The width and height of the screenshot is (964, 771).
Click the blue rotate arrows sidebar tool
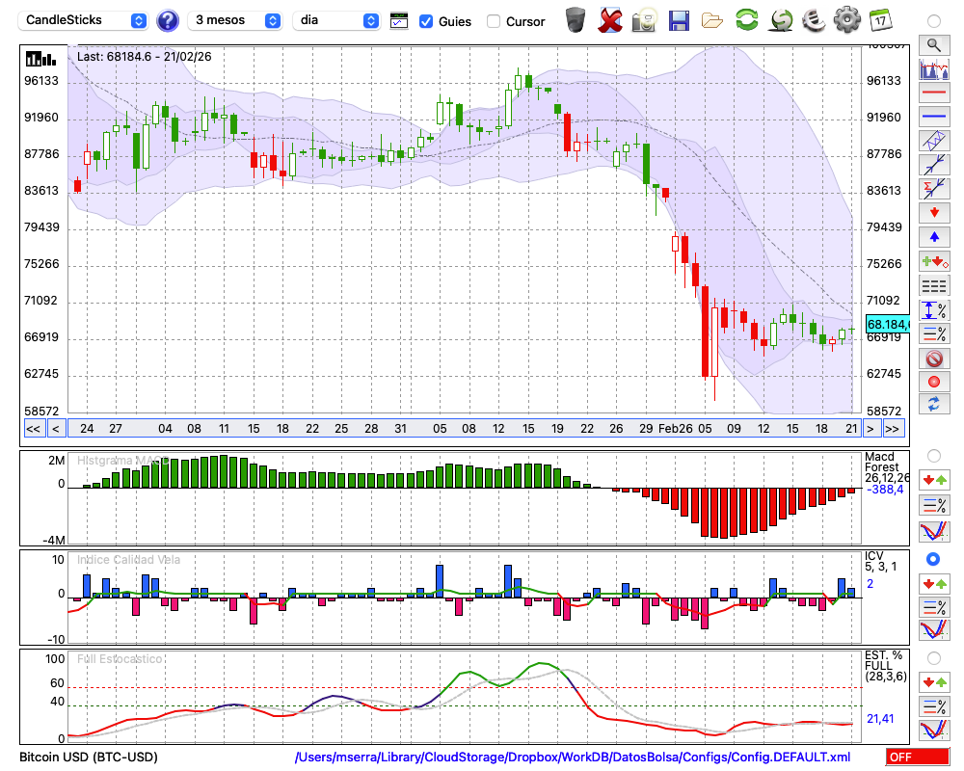(x=934, y=405)
